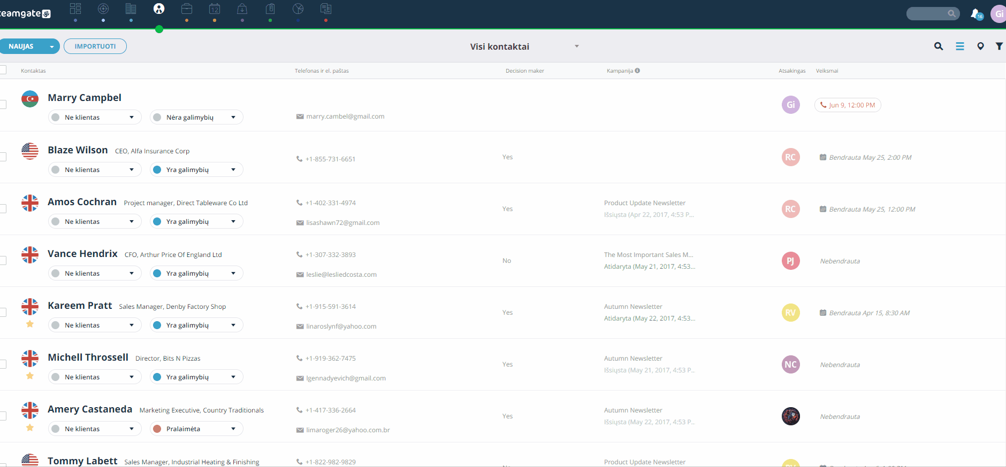Sort by the Kontaktas column header
Screen dimensions: 1006x467
[x=33, y=71]
